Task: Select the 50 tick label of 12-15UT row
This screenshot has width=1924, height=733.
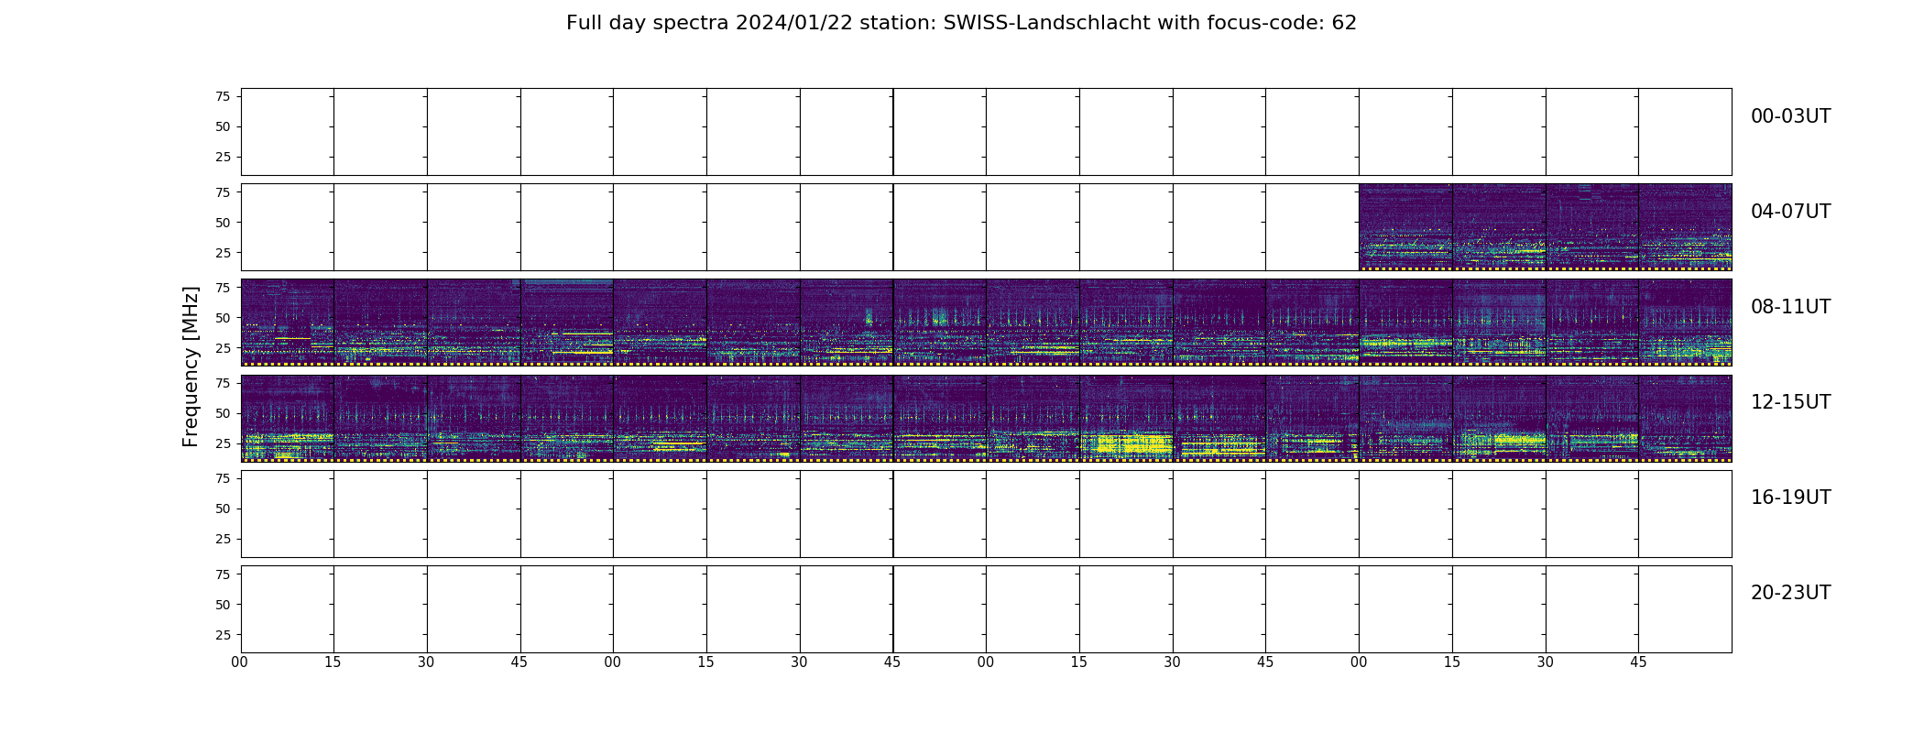Action: (x=223, y=412)
